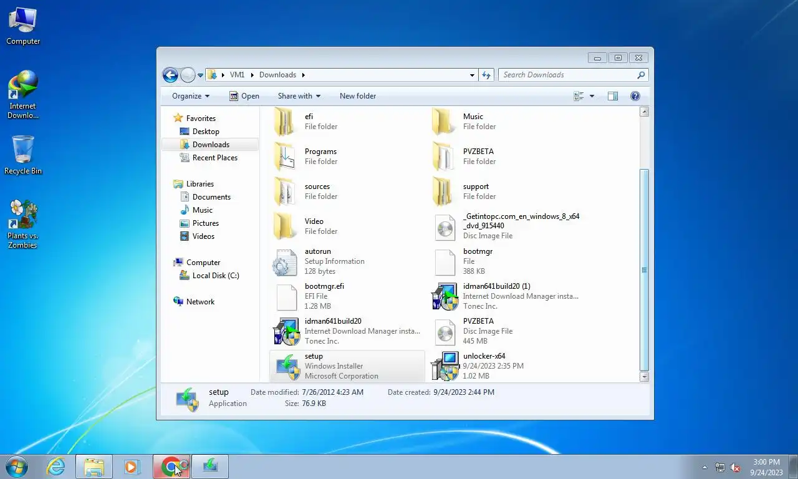This screenshot has height=479, width=798.
Task: Open Windows Media Player taskbar icon
Action: pyautogui.click(x=132, y=467)
